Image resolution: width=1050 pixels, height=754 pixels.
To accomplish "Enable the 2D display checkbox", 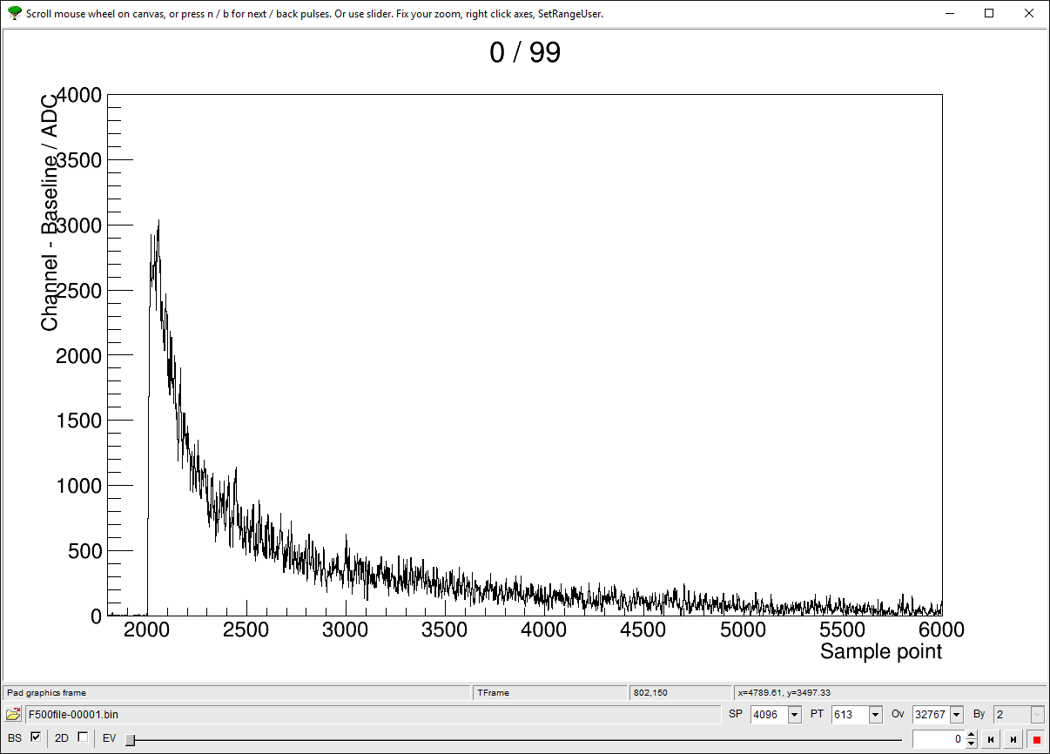I will [83, 737].
